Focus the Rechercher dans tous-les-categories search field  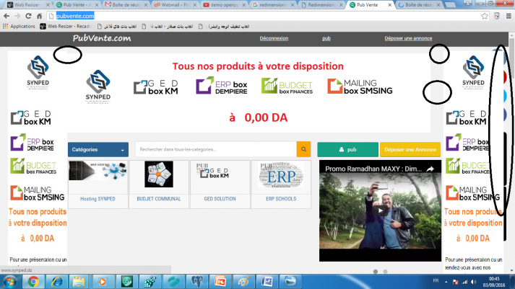(x=216, y=149)
